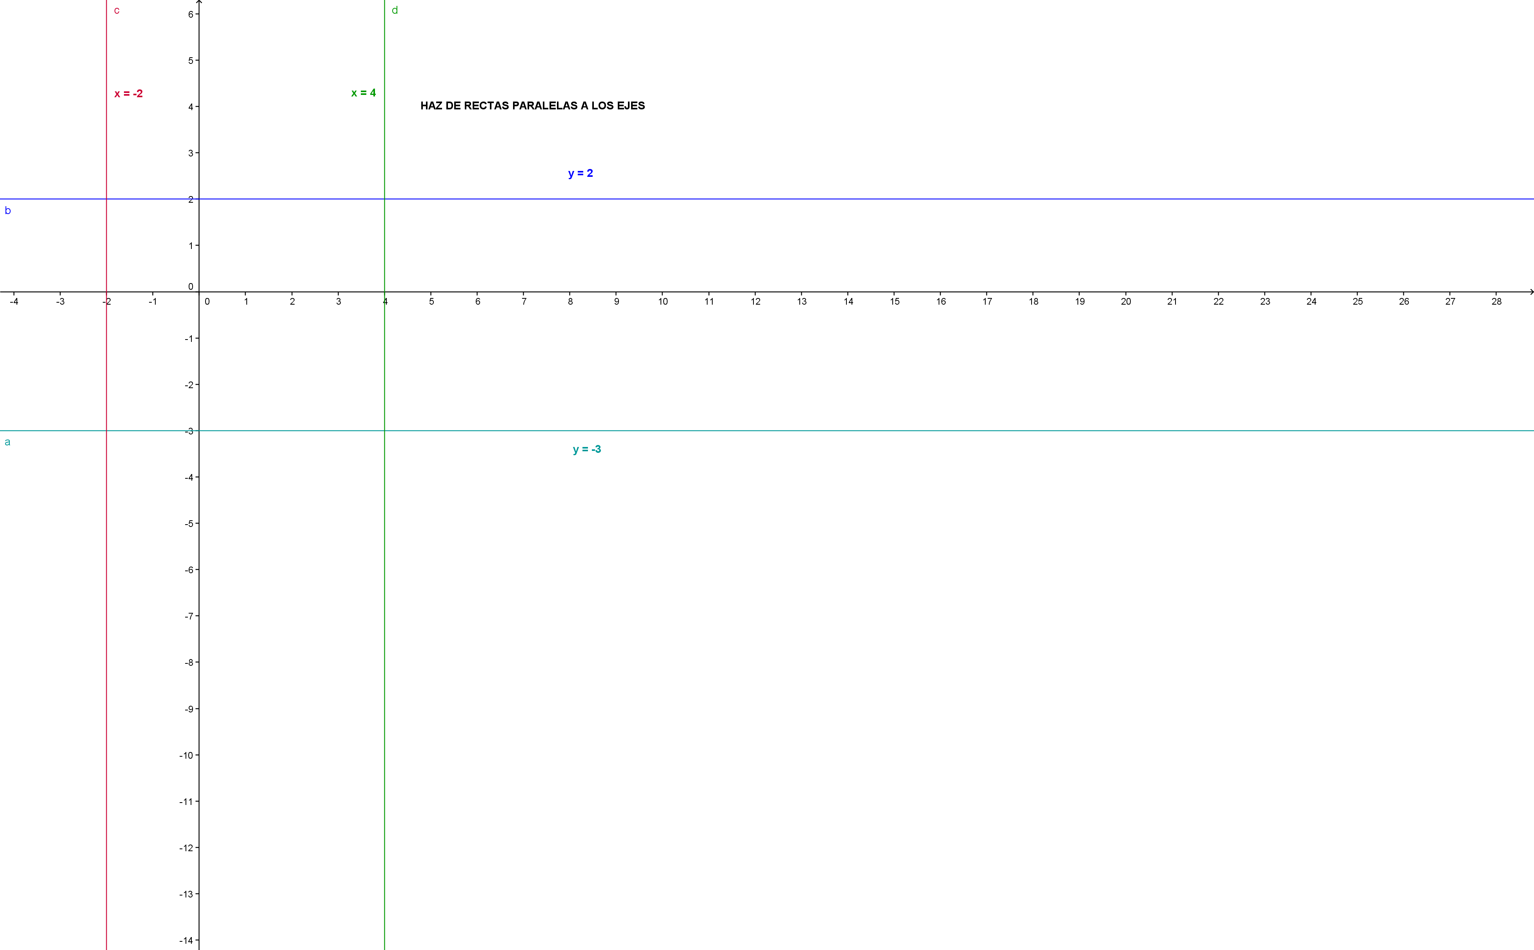Click the y-axis tick labeled -14
Image resolution: width=1534 pixels, height=950 pixels.
tap(186, 940)
